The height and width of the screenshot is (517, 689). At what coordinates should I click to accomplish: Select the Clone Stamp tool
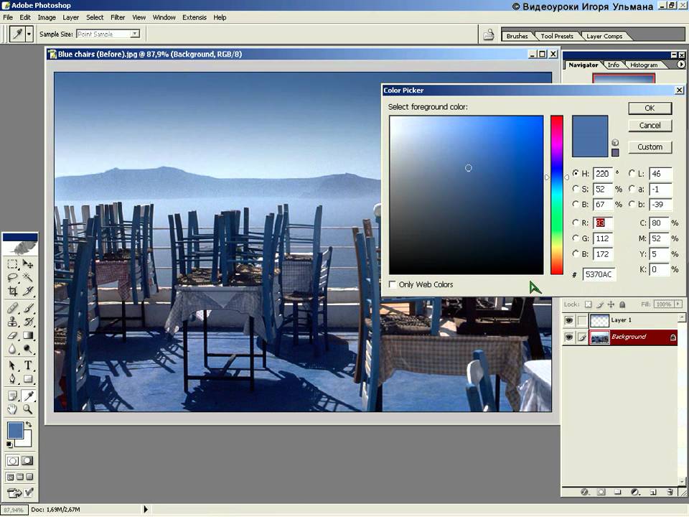tap(12, 322)
